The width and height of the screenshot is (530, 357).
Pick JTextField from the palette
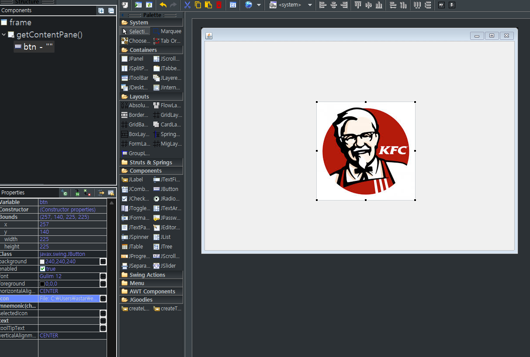(x=166, y=180)
